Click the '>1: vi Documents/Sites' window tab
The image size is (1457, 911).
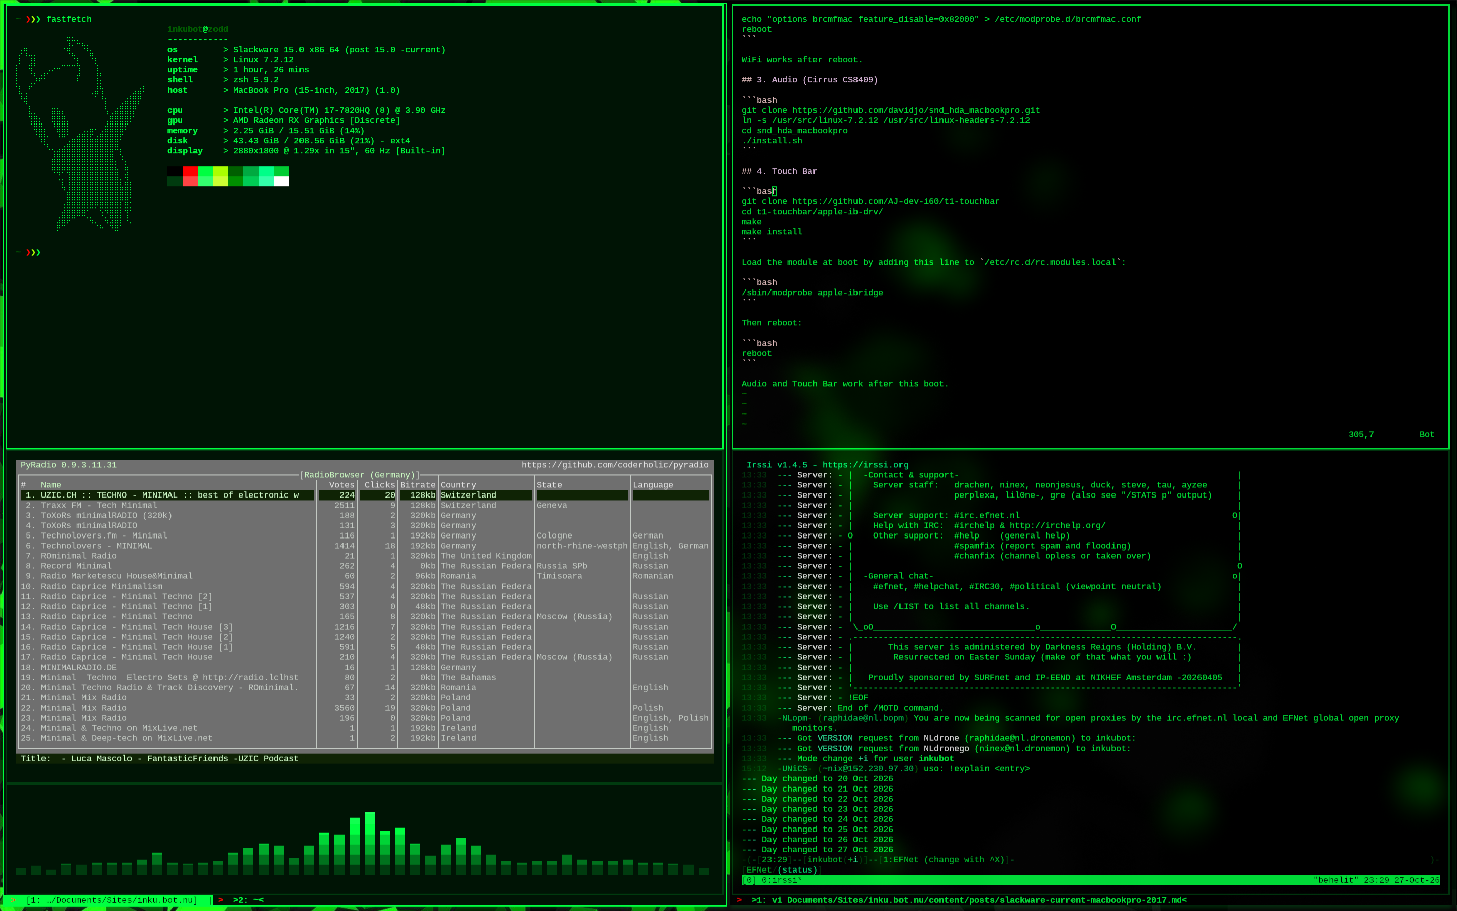click(x=969, y=900)
